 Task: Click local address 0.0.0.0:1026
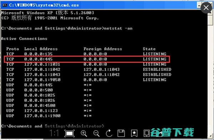point(40,100)
